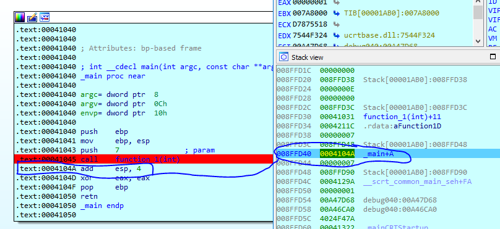Click the '_main endp' line
The height and width of the screenshot is (229, 500).
click(102, 206)
